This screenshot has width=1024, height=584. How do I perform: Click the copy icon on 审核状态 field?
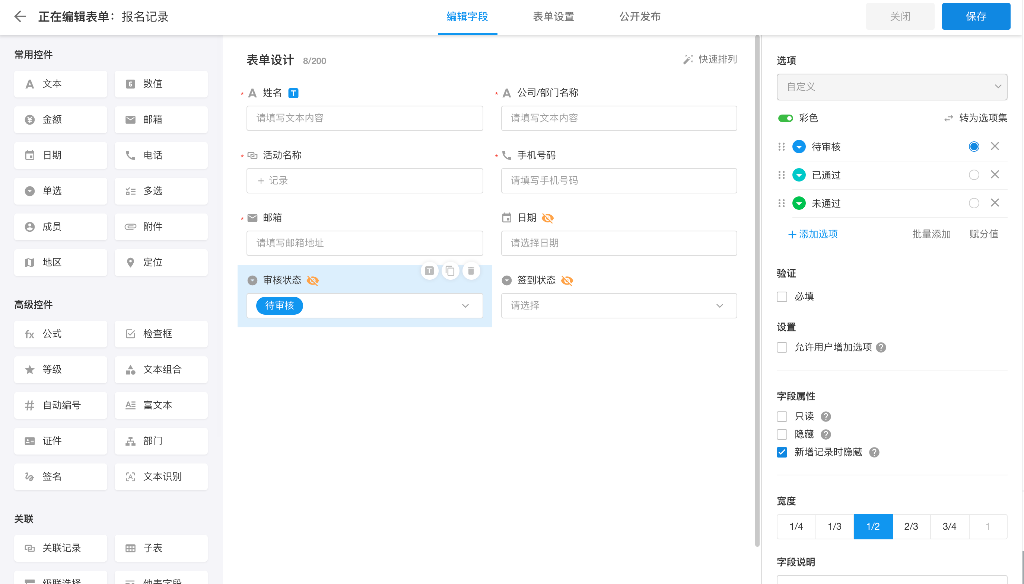(450, 271)
